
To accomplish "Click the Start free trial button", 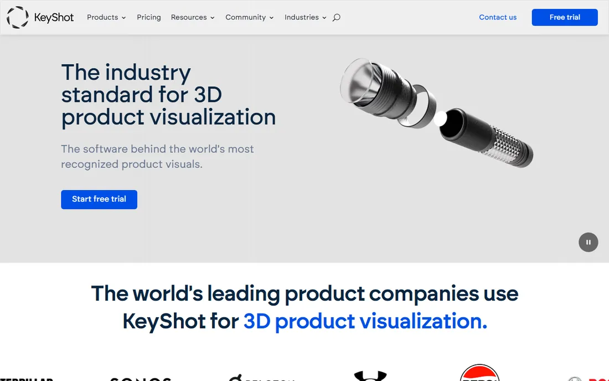I will point(99,199).
